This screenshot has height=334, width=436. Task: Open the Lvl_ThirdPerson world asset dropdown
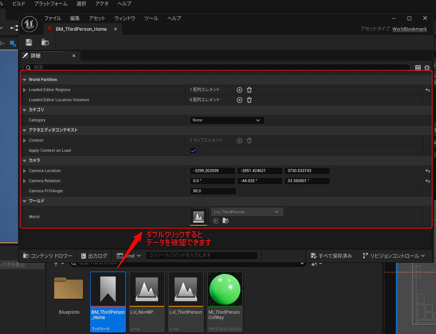tap(247, 212)
